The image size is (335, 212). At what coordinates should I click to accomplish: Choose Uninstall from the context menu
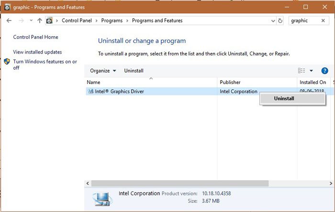(292, 98)
